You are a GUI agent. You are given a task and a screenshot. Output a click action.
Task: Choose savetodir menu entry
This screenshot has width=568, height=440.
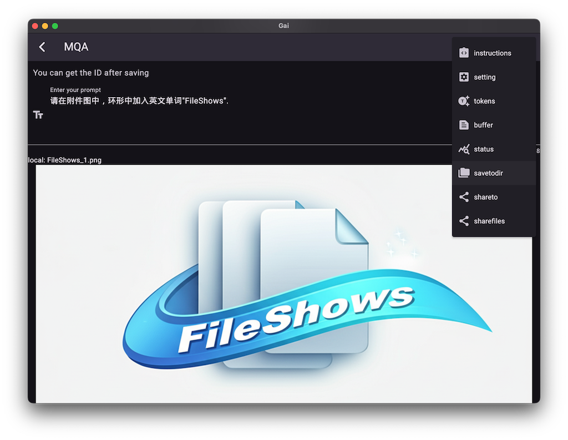[x=494, y=173]
